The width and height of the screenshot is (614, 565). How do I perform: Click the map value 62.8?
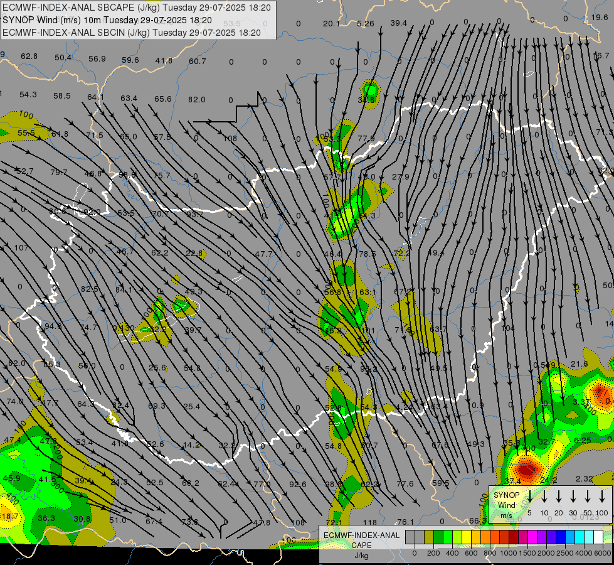[29, 56]
